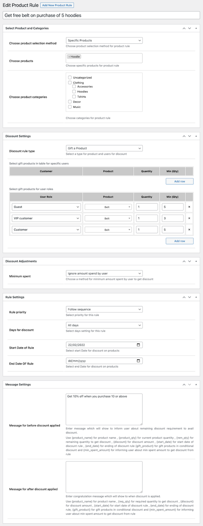Open Discount rule type dropdown
Image resolution: width=203 pixels, height=526 pixels.
(104, 148)
